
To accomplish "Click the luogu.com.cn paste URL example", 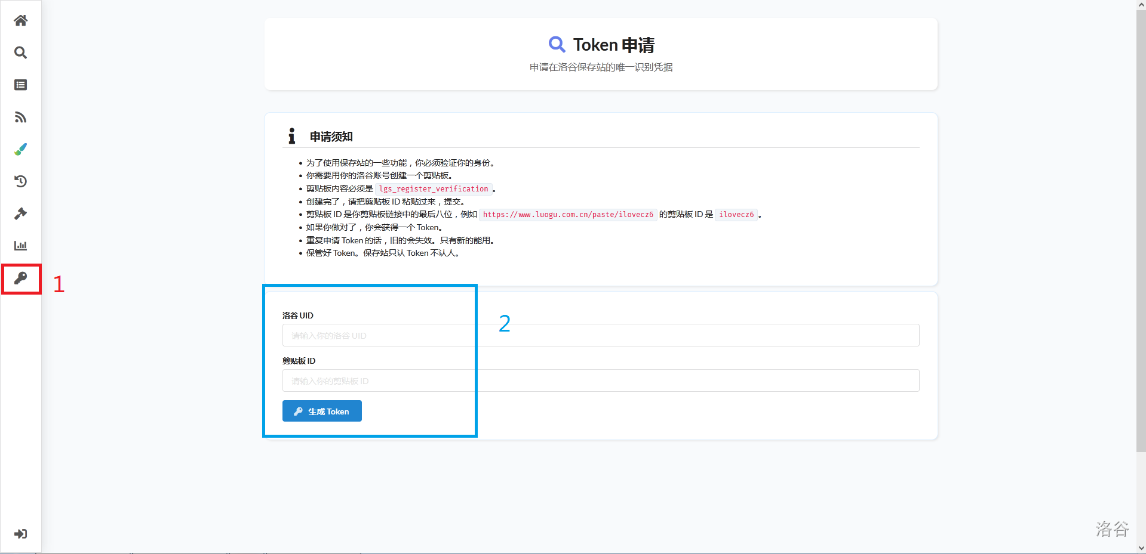I will tap(567, 215).
